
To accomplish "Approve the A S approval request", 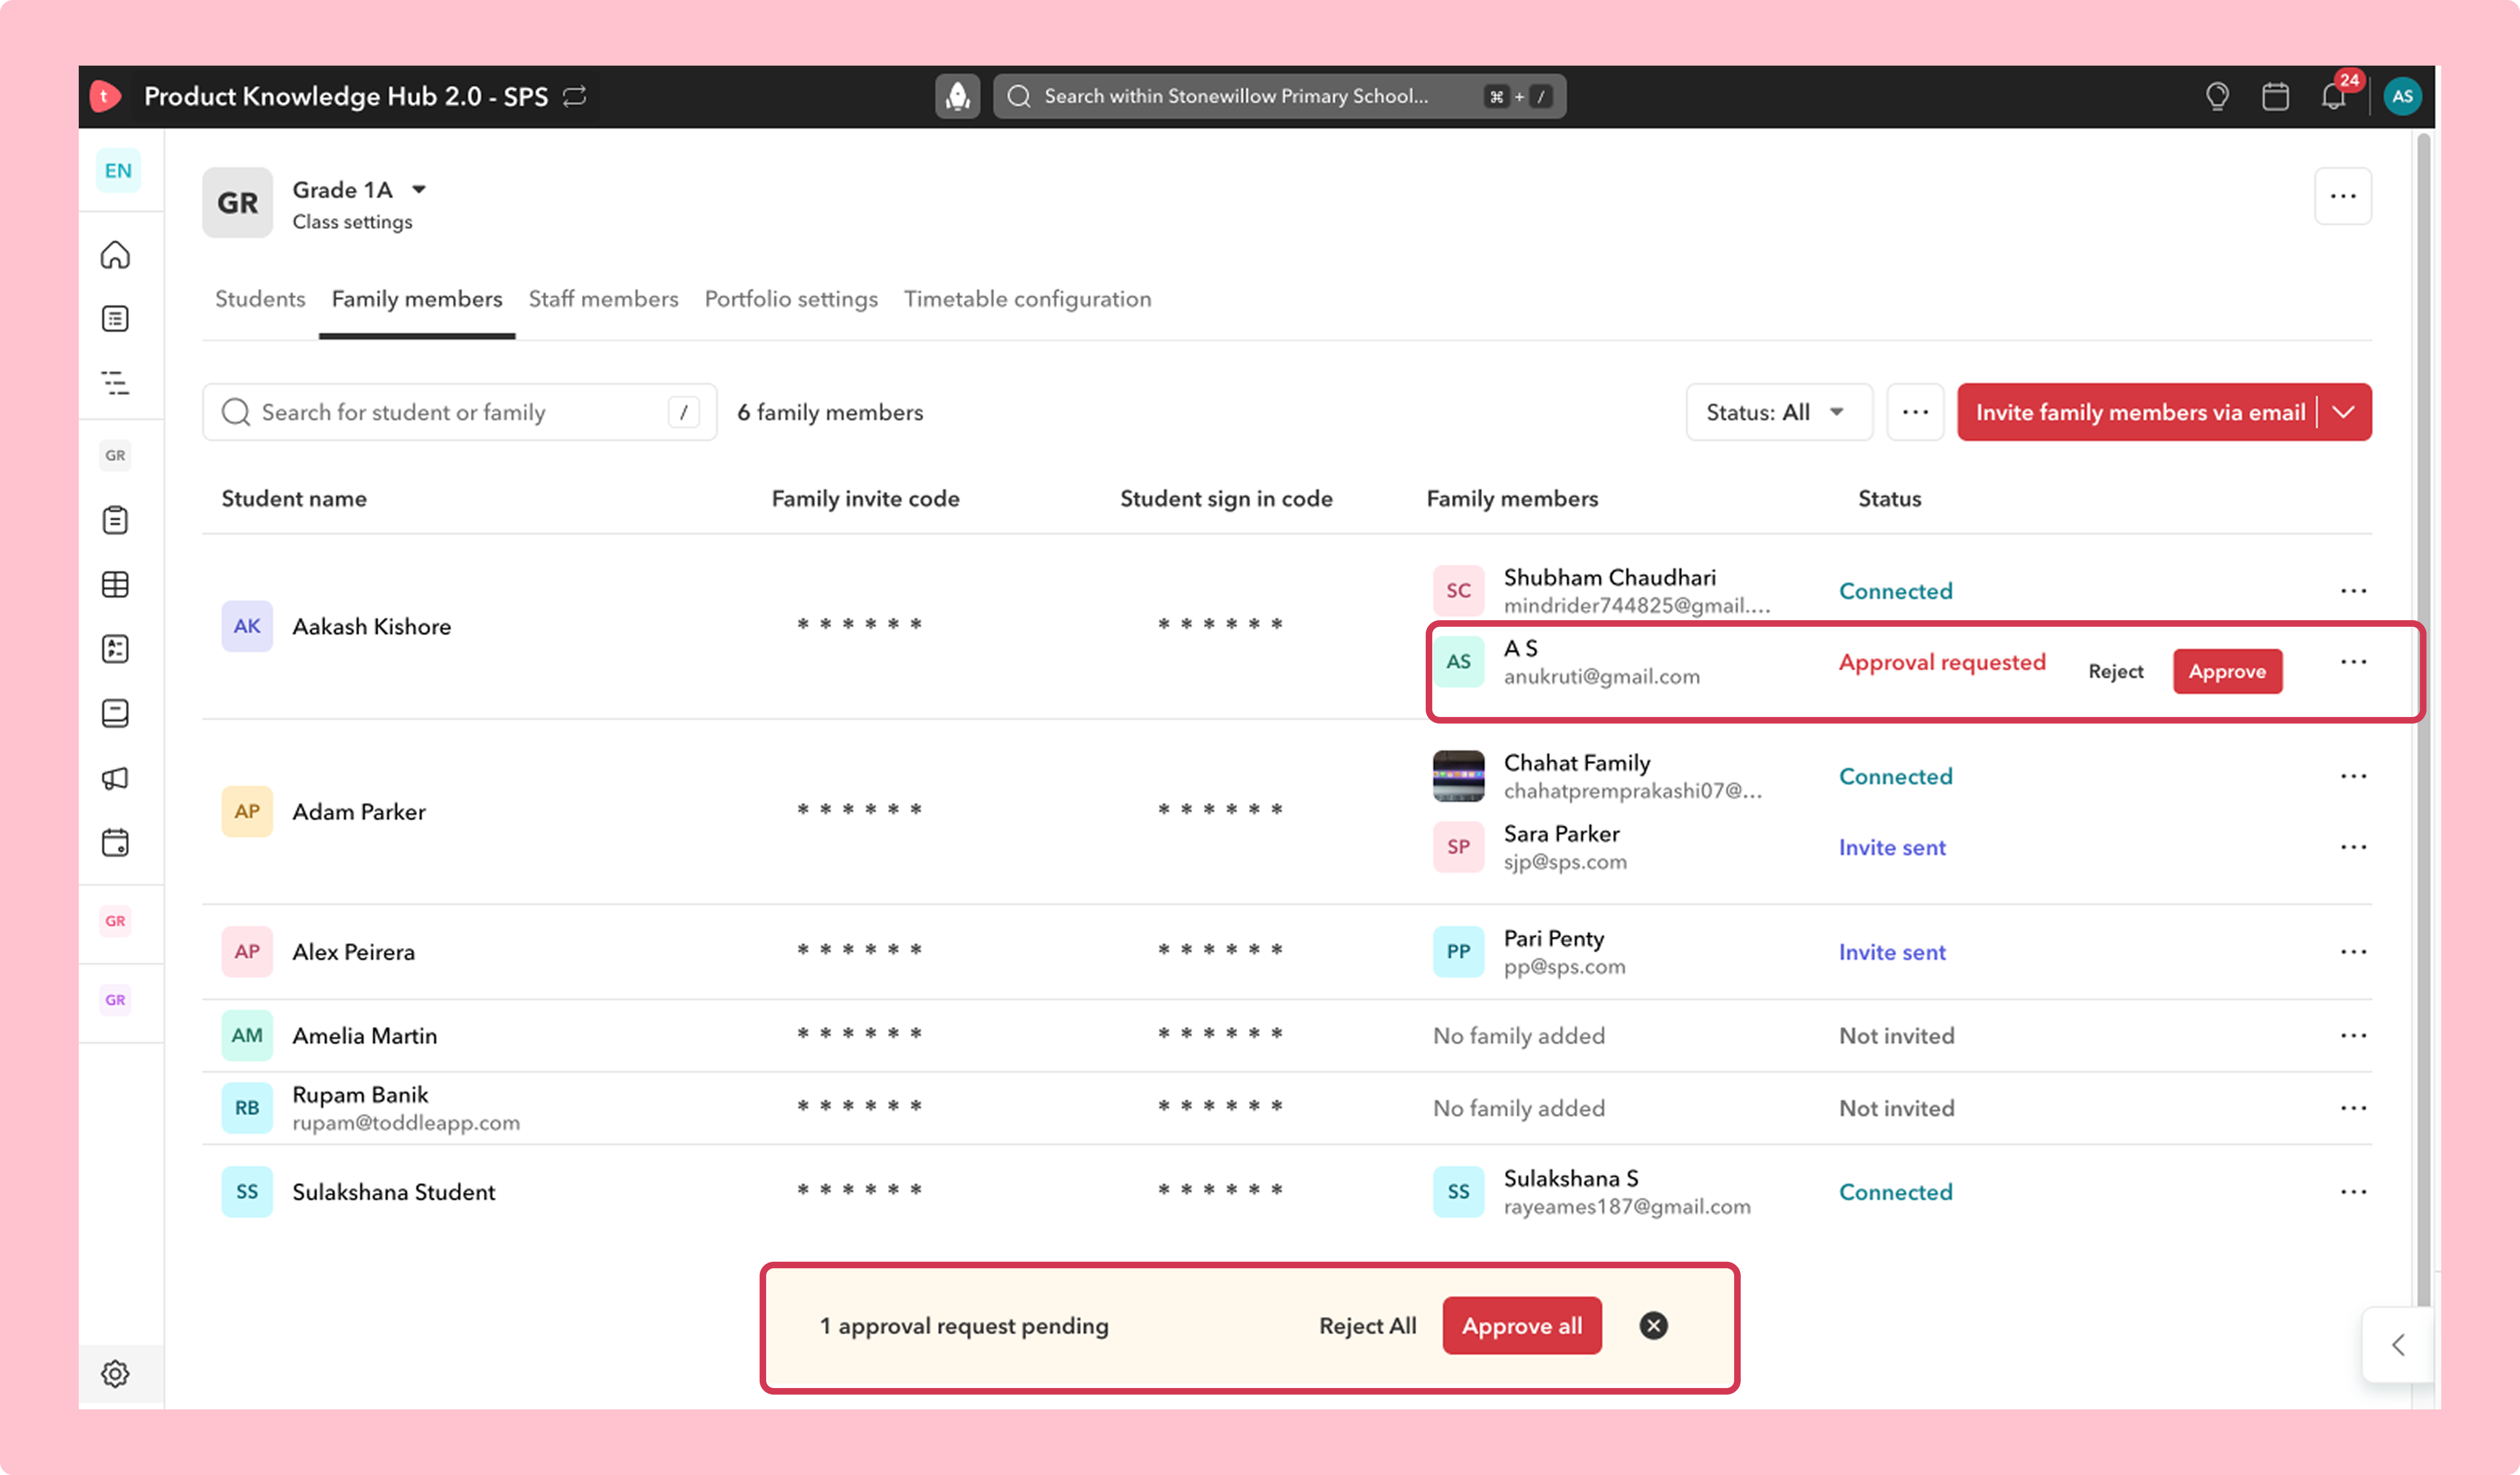I will tap(2227, 672).
